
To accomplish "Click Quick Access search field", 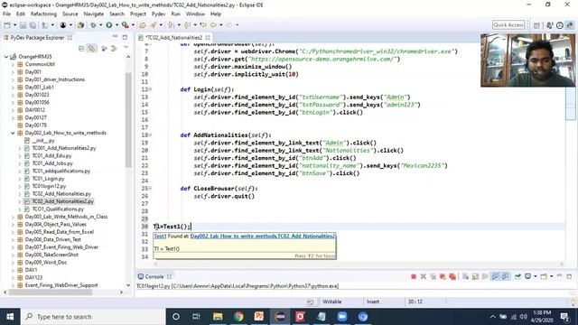I will point(508,25).
